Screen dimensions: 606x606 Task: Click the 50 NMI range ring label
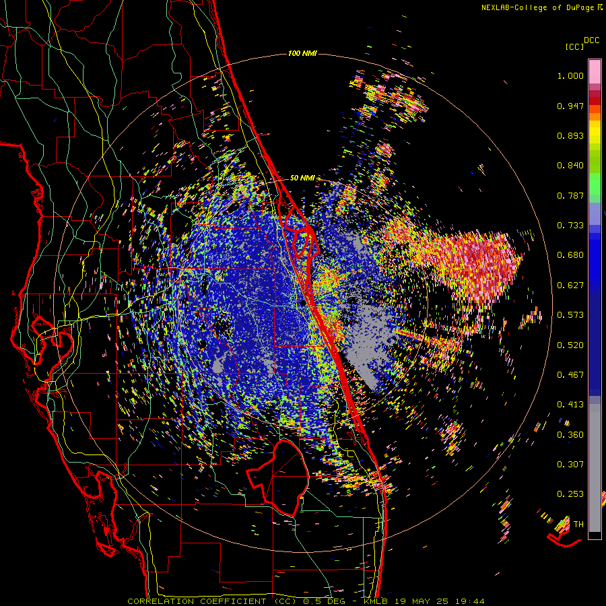click(302, 178)
